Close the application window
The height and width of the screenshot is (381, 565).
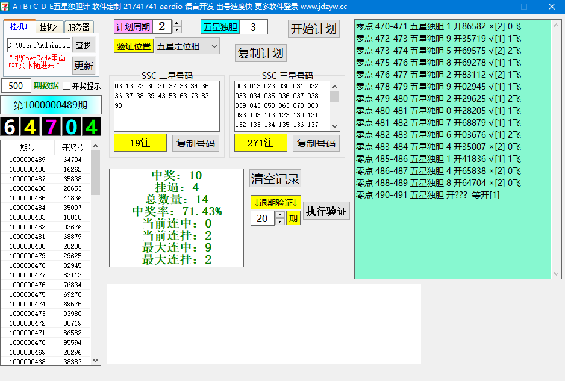[x=551, y=7]
